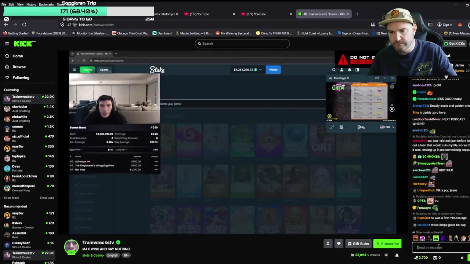Screen dimensions: 470x264
Task: Close The Crypt 2 mini popup
Action: pos(392,78)
